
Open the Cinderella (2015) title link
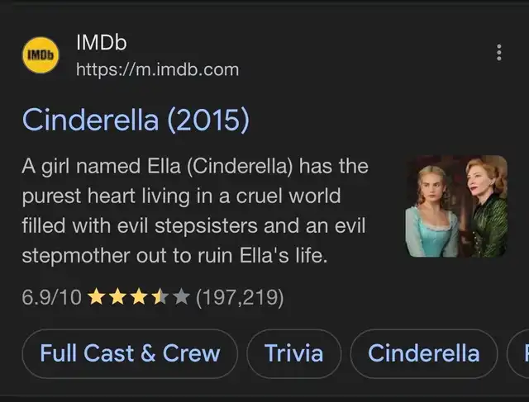coord(136,120)
